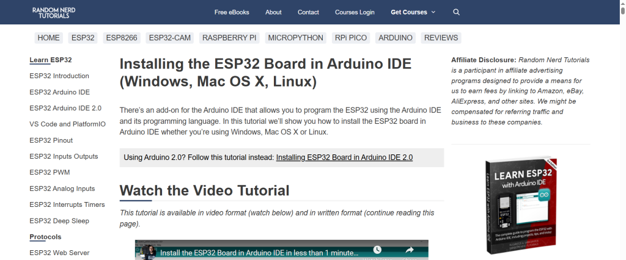Select the ESP32 category tab

tap(83, 38)
